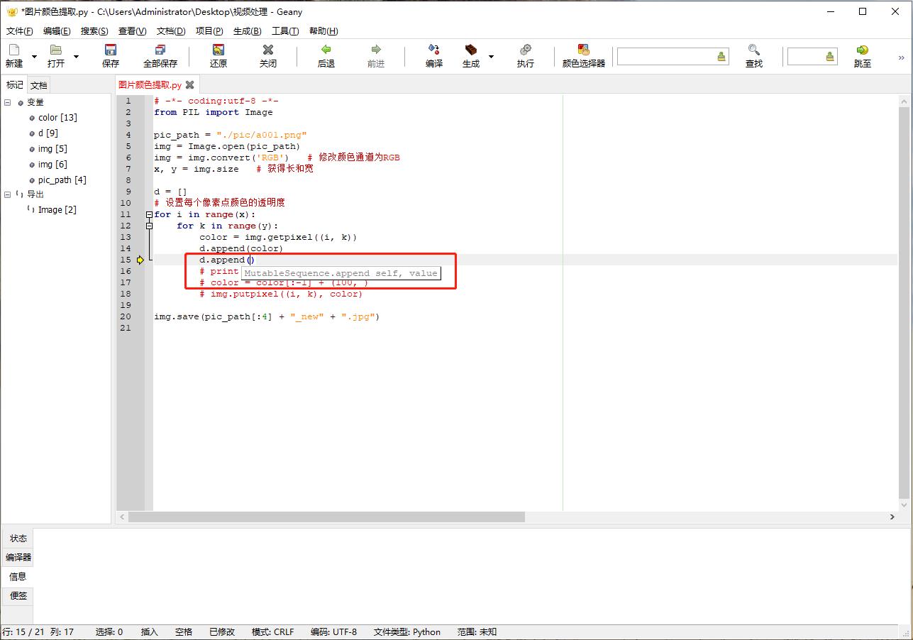Expand the recent files dropdown next to Open
Viewport: 913px width, 640px height.
click(76, 56)
